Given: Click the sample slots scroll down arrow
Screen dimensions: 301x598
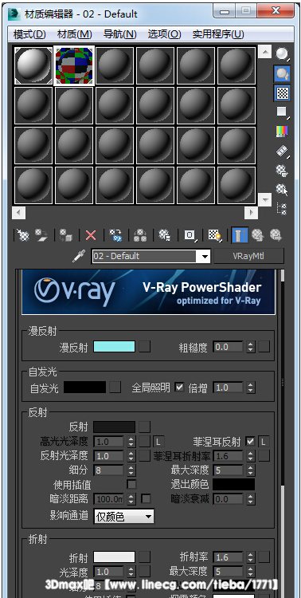Looking at the screenshot, I should tap(264, 199).
